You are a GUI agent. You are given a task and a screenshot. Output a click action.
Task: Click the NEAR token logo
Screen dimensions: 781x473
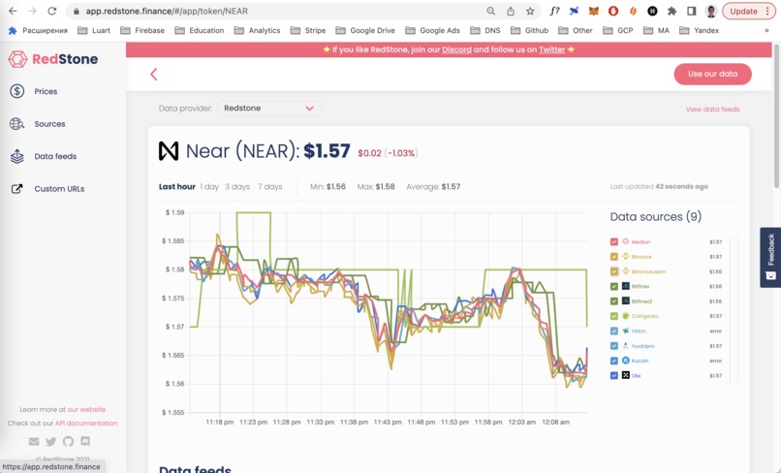click(169, 151)
